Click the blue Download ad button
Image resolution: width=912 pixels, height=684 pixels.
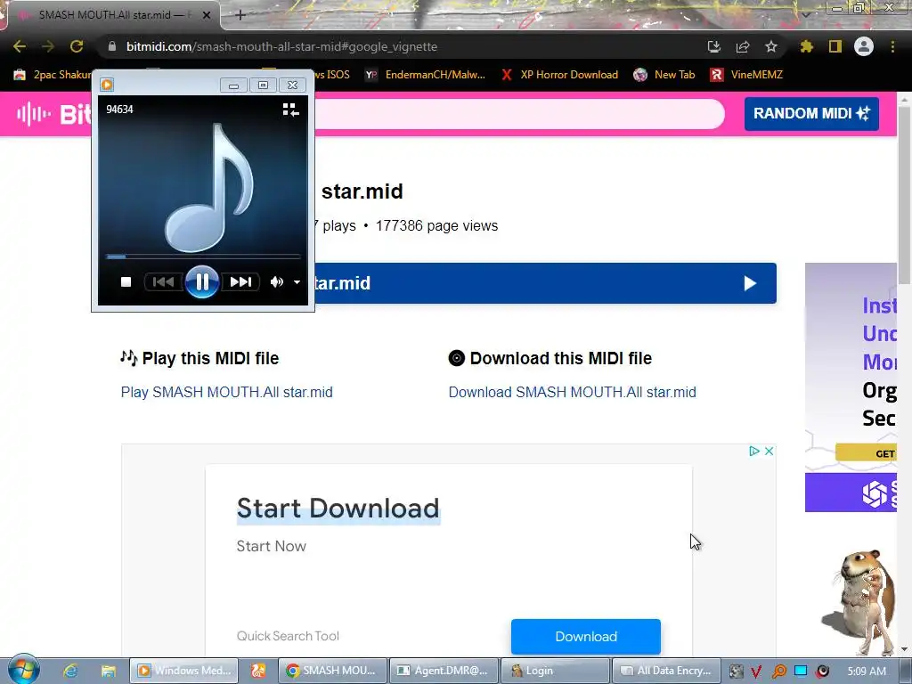tap(586, 636)
